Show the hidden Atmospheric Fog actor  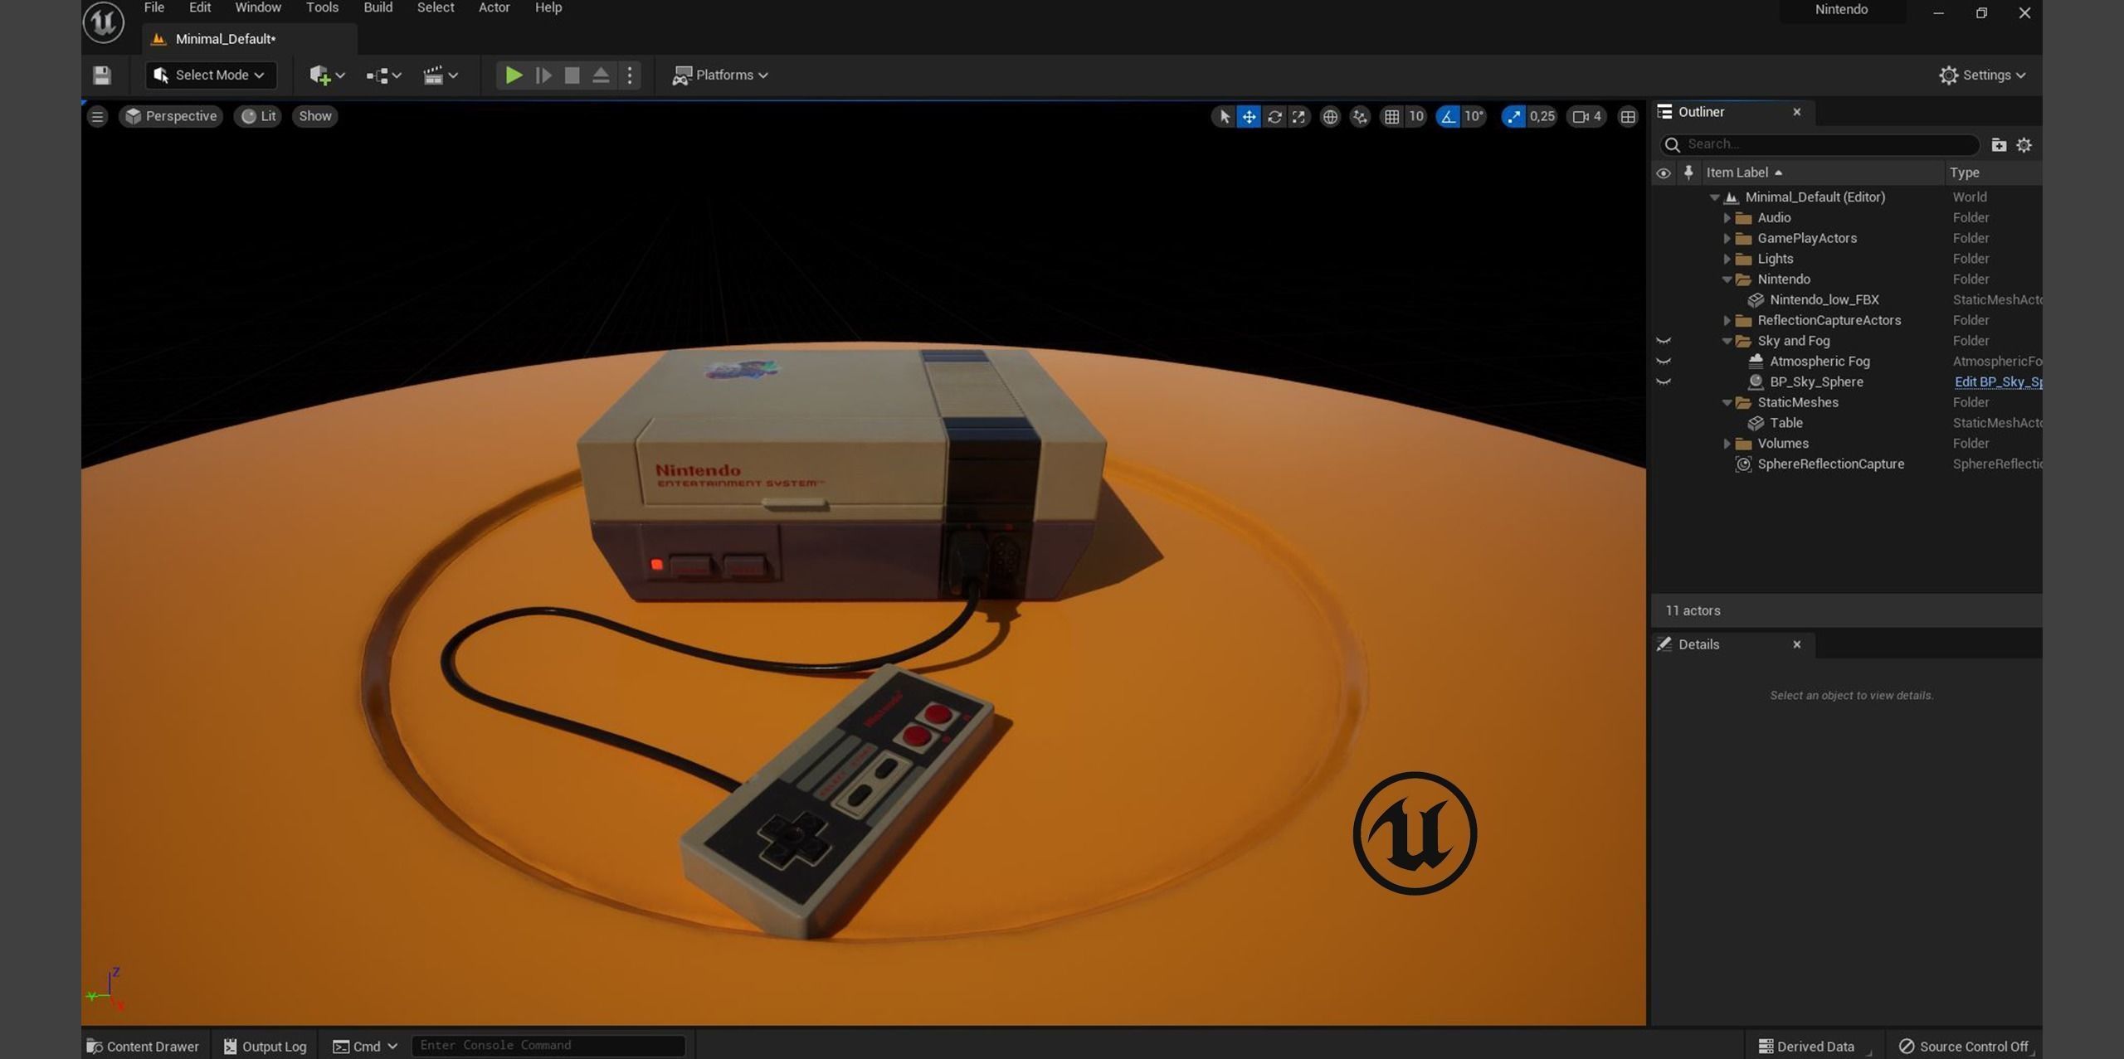[1664, 362]
